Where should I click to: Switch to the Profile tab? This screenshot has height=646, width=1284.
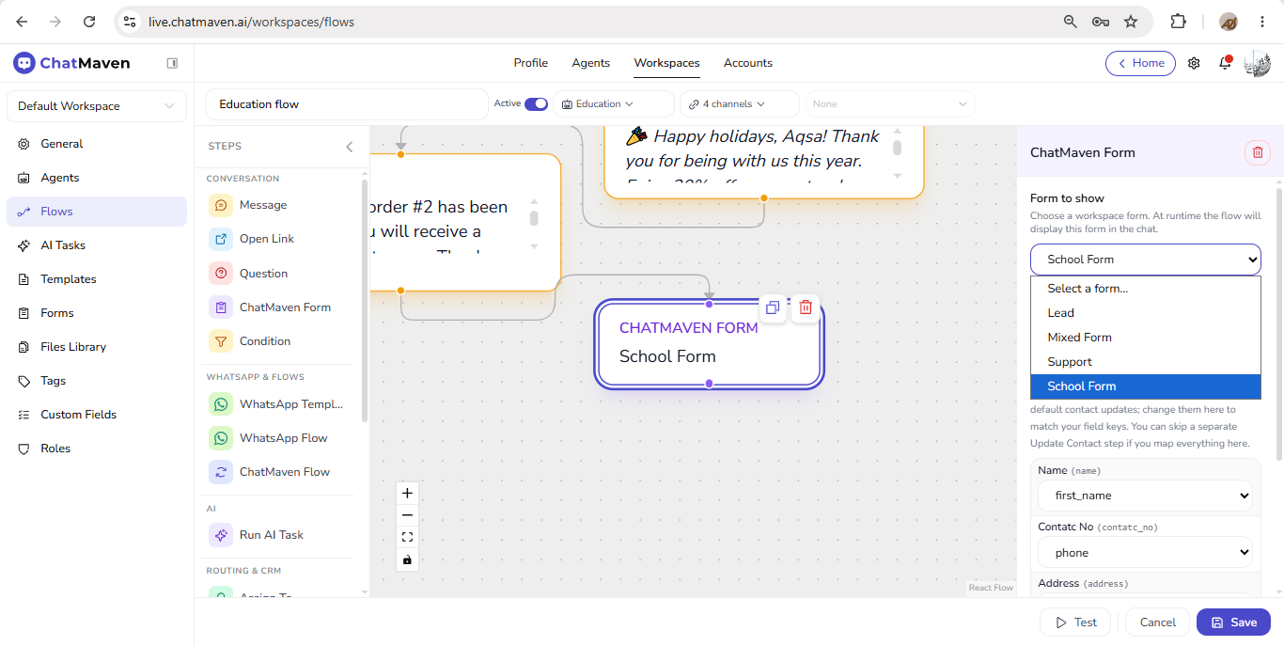tap(531, 63)
